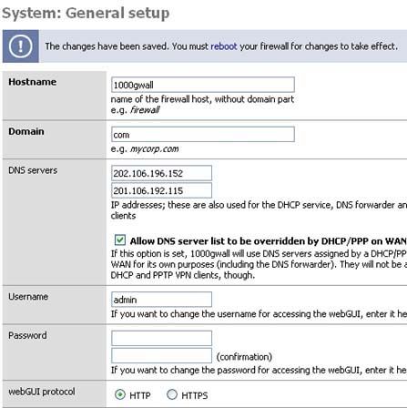Click the first empty Password field

point(161,338)
